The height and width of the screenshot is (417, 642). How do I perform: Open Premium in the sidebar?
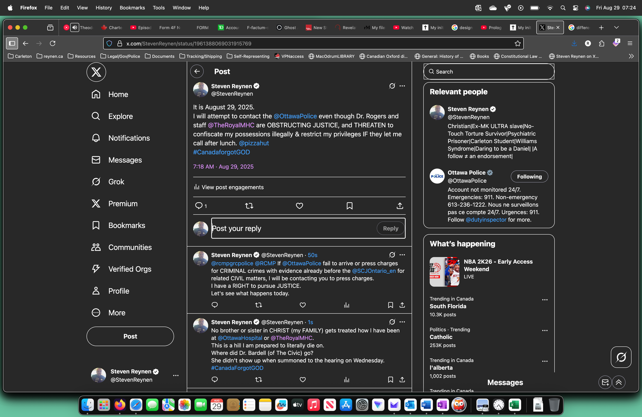click(x=115, y=203)
